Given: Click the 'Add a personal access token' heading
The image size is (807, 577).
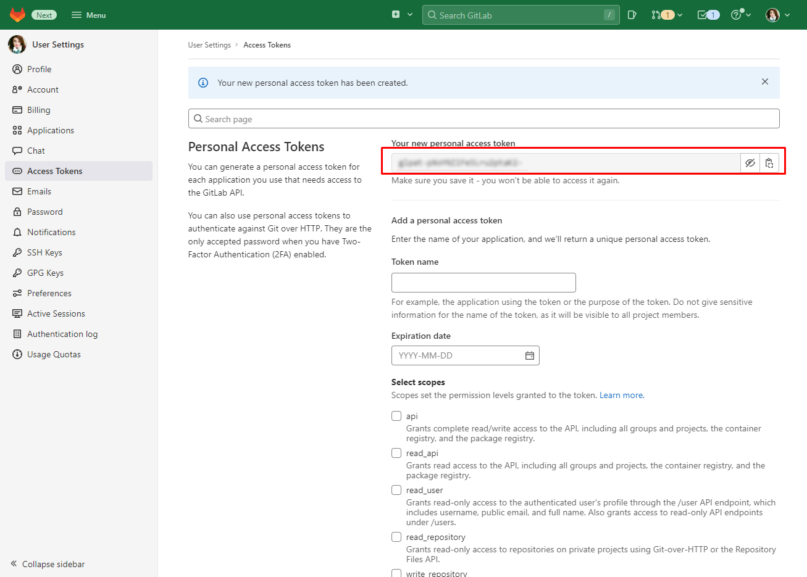Looking at the screenshot, I should 446,220.
